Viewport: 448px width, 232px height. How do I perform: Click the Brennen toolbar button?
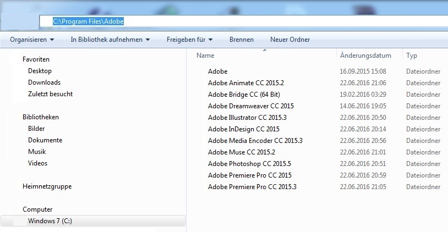tap(242, 40)
